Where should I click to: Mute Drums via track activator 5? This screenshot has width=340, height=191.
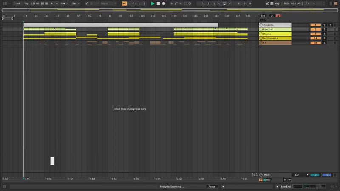pyautogui.click(x=315, y=34)
